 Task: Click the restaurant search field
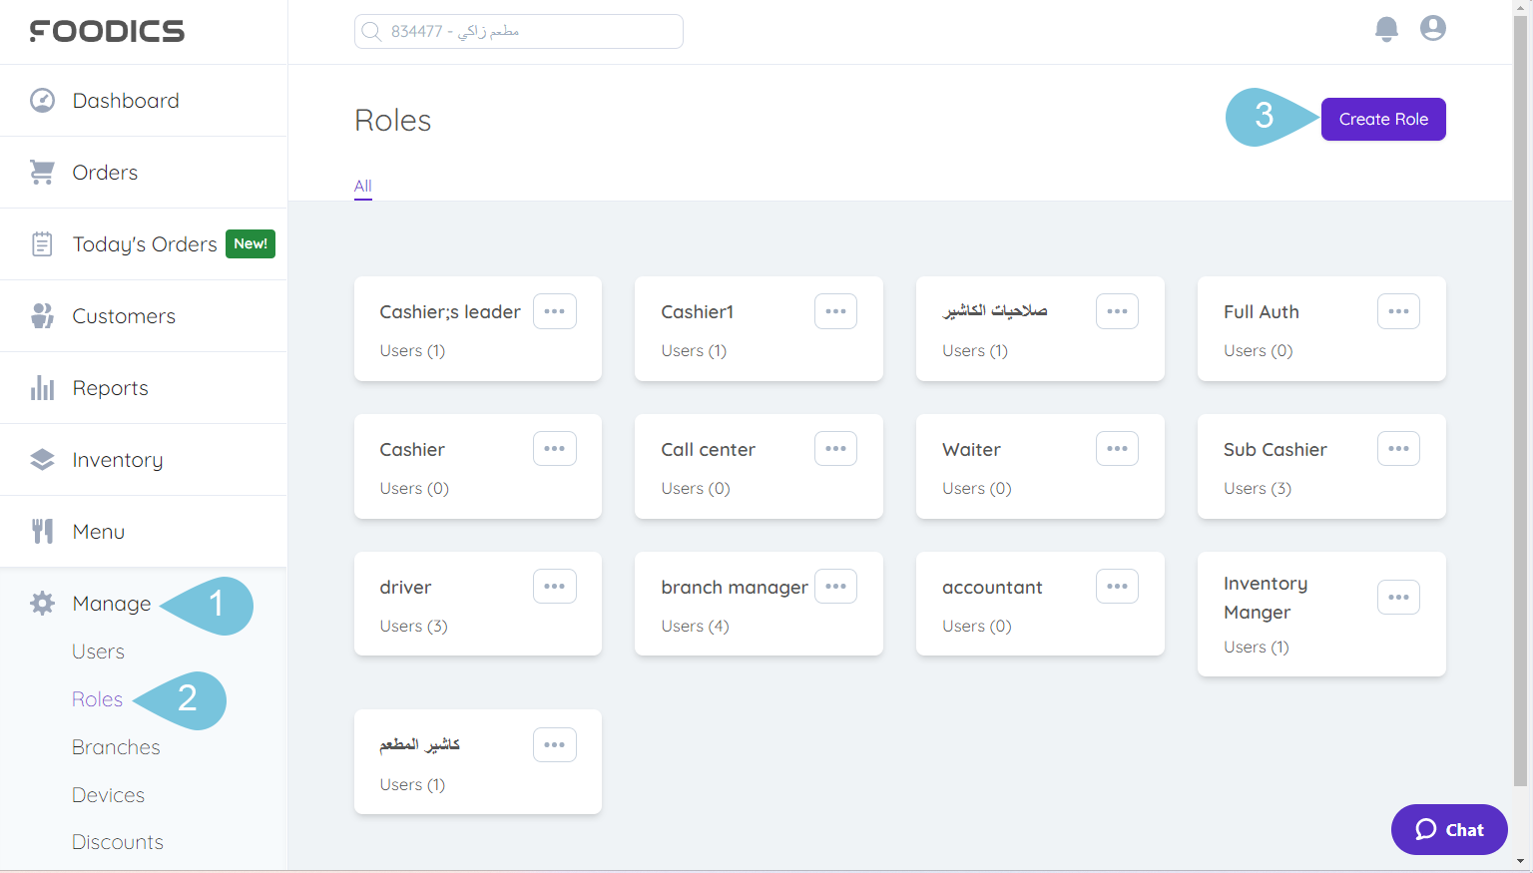[x=518, y=31]
